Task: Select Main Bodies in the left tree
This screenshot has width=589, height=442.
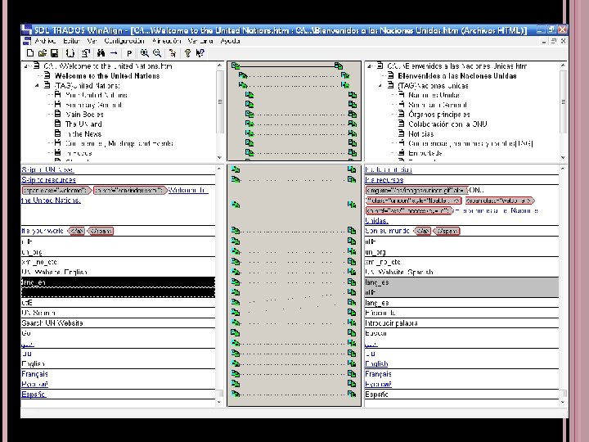Action: [x=84, y=115]
